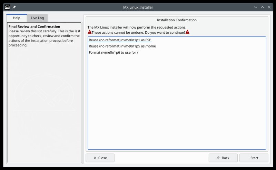Screen dimensions: 276x170
Task: Click the 'MX Linux Installer' window title
Action: tap(138, 7)
